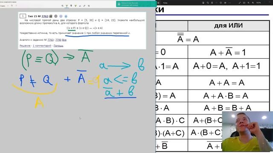Click the fit-to-window icon in viewer toolbar
Viewport: 273px width, 153px height.
pyautogui.click(x=244, y=3)
